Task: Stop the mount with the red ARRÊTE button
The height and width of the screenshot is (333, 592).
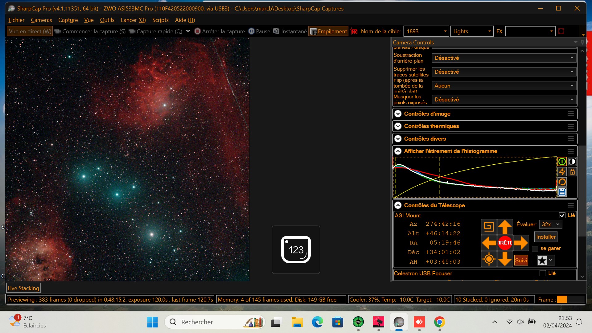Action: [x=505, y=243]
